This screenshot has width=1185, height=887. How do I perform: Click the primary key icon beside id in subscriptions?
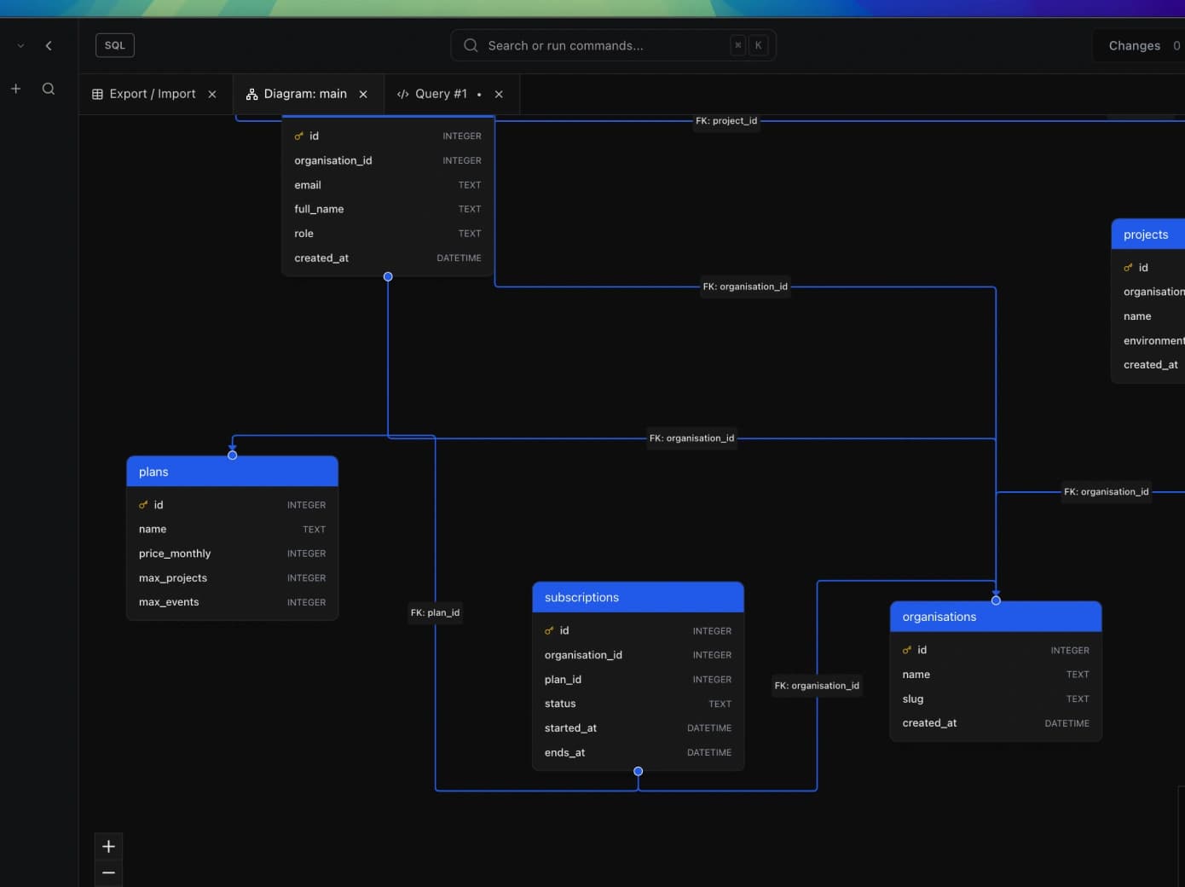(x=549, y=630)
